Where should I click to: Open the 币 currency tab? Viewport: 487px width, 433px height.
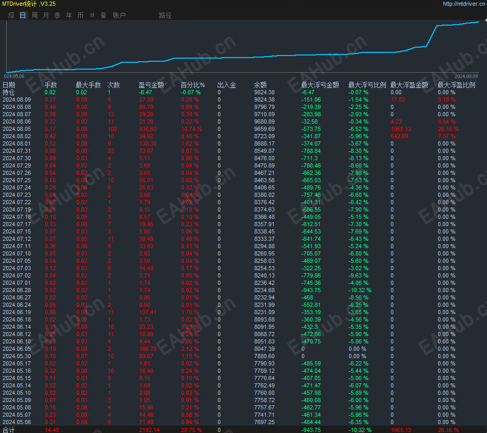pyautogui.click(x=80, y=15)
